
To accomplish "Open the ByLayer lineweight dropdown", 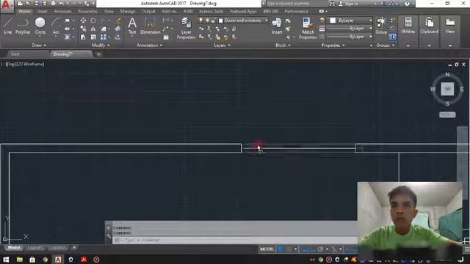I will coord(350,29).
